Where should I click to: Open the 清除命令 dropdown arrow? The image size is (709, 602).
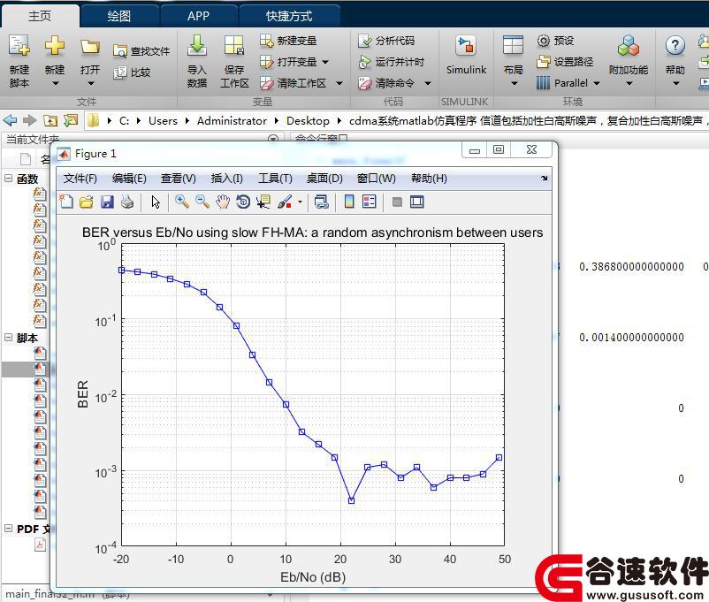click(x=428, y=83)
